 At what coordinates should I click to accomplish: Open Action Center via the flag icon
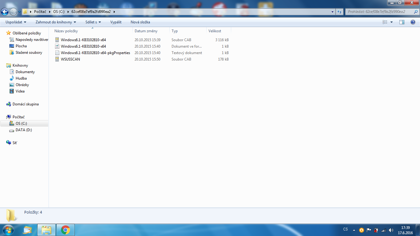point(369,230)
